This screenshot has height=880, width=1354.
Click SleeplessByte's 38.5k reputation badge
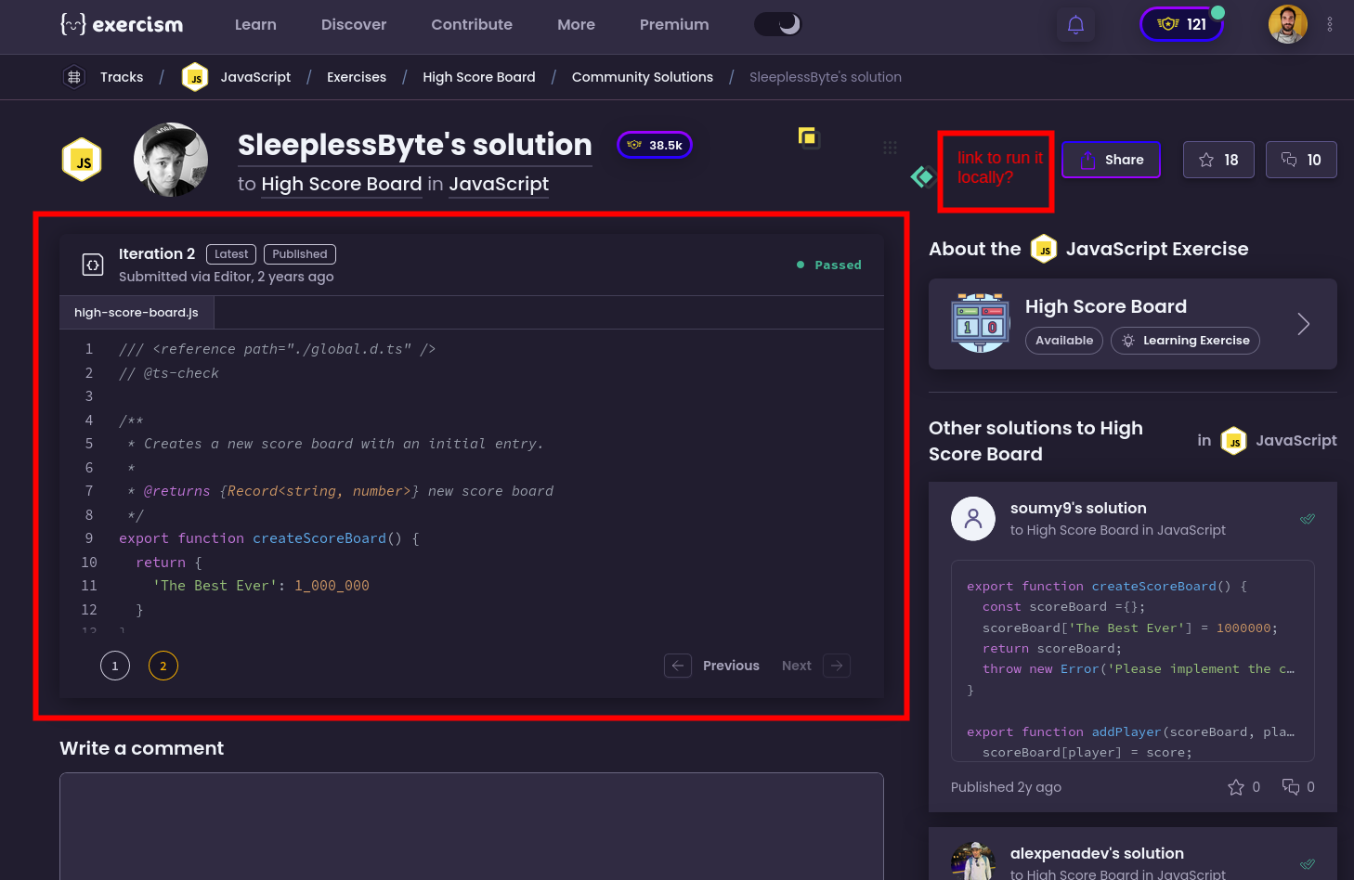[655, 145]
